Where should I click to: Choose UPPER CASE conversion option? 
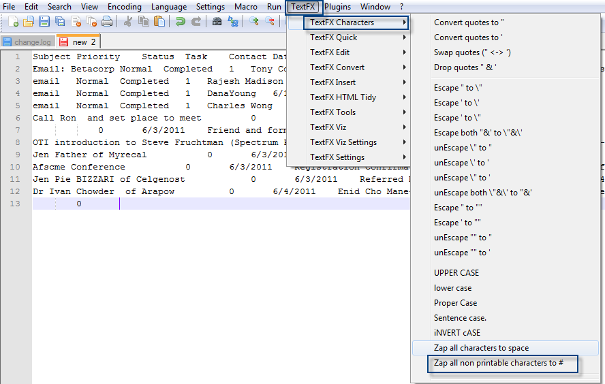coord(456,273)
